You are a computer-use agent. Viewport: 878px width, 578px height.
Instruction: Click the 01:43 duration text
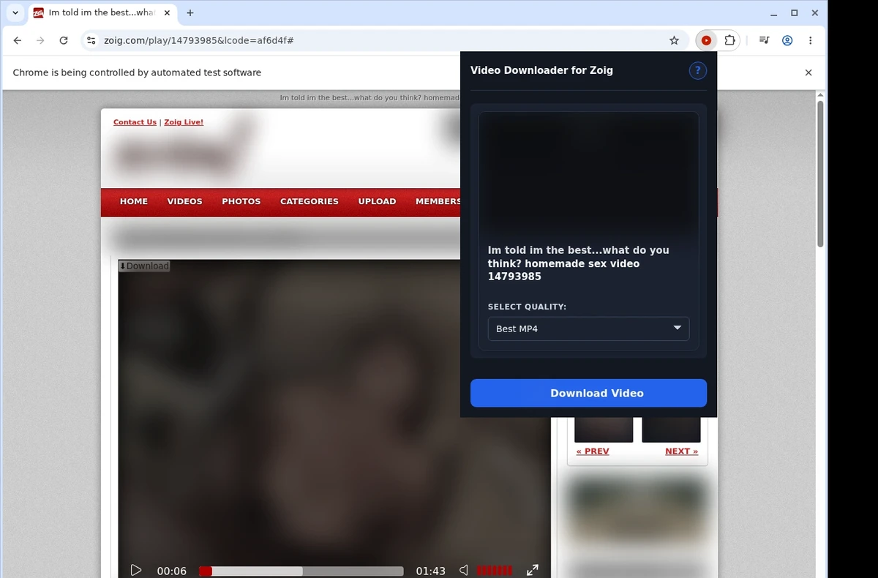[x=430, y=571]
